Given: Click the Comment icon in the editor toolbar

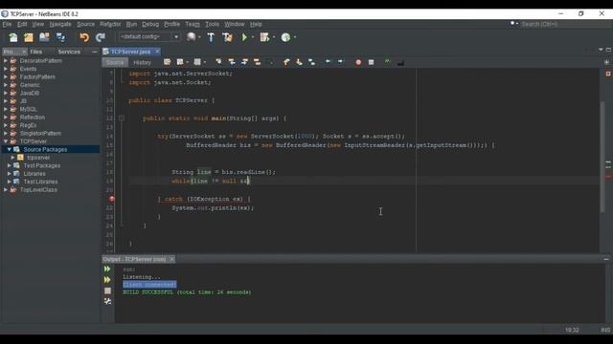Looking at the screenshot, I should tap(387, 61).
